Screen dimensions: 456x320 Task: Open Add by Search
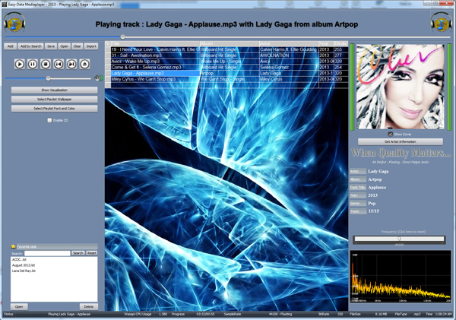[31, 46]
